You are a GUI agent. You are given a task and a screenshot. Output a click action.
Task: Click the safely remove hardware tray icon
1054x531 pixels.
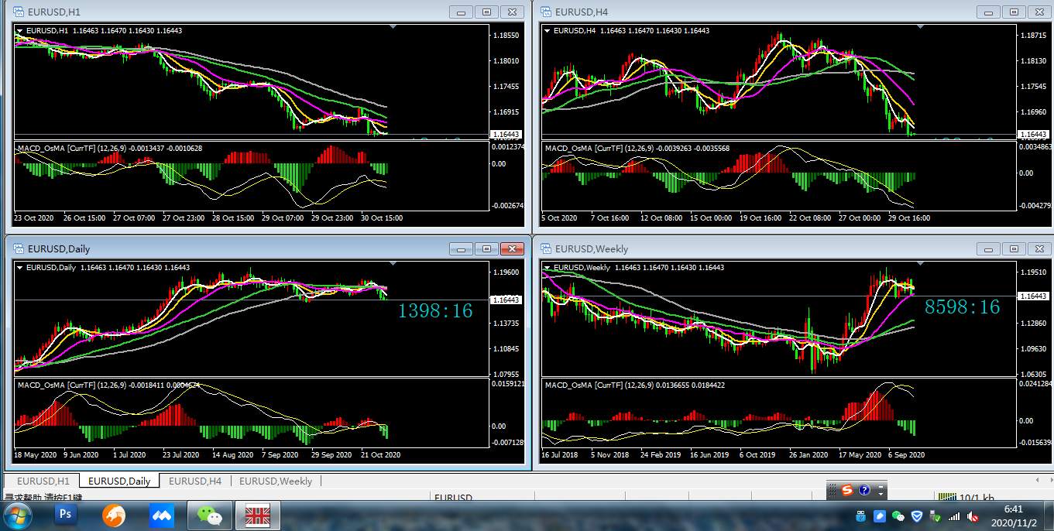(936, 516)
